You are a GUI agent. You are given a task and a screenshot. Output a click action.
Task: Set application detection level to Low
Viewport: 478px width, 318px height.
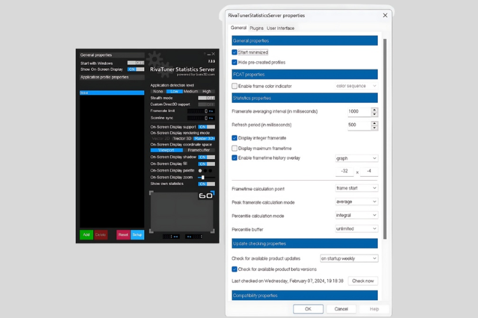(175, 92)
